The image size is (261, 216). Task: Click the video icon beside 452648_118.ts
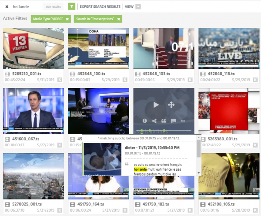coord(203,74)
